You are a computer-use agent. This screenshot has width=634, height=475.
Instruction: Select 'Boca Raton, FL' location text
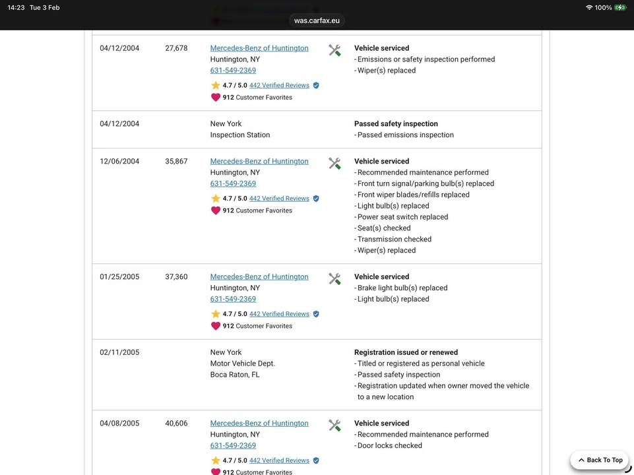[x=234, y=375]
